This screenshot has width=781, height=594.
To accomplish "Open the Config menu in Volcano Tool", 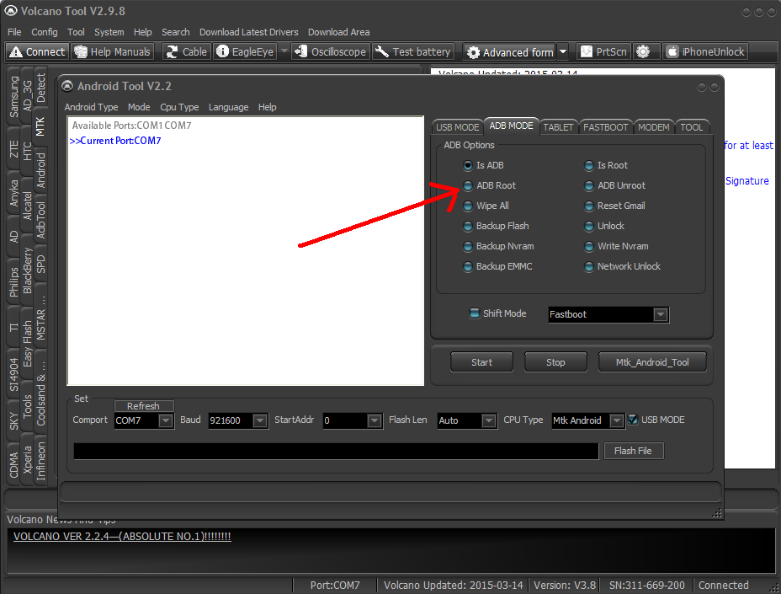I will tap(45, 32).
